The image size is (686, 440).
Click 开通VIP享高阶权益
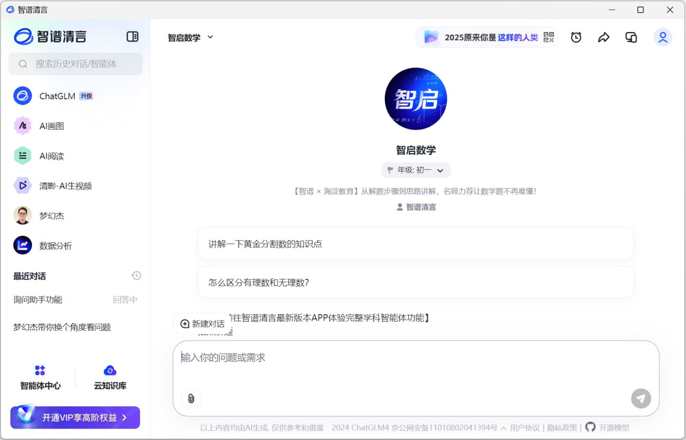(x=74, y=417)
